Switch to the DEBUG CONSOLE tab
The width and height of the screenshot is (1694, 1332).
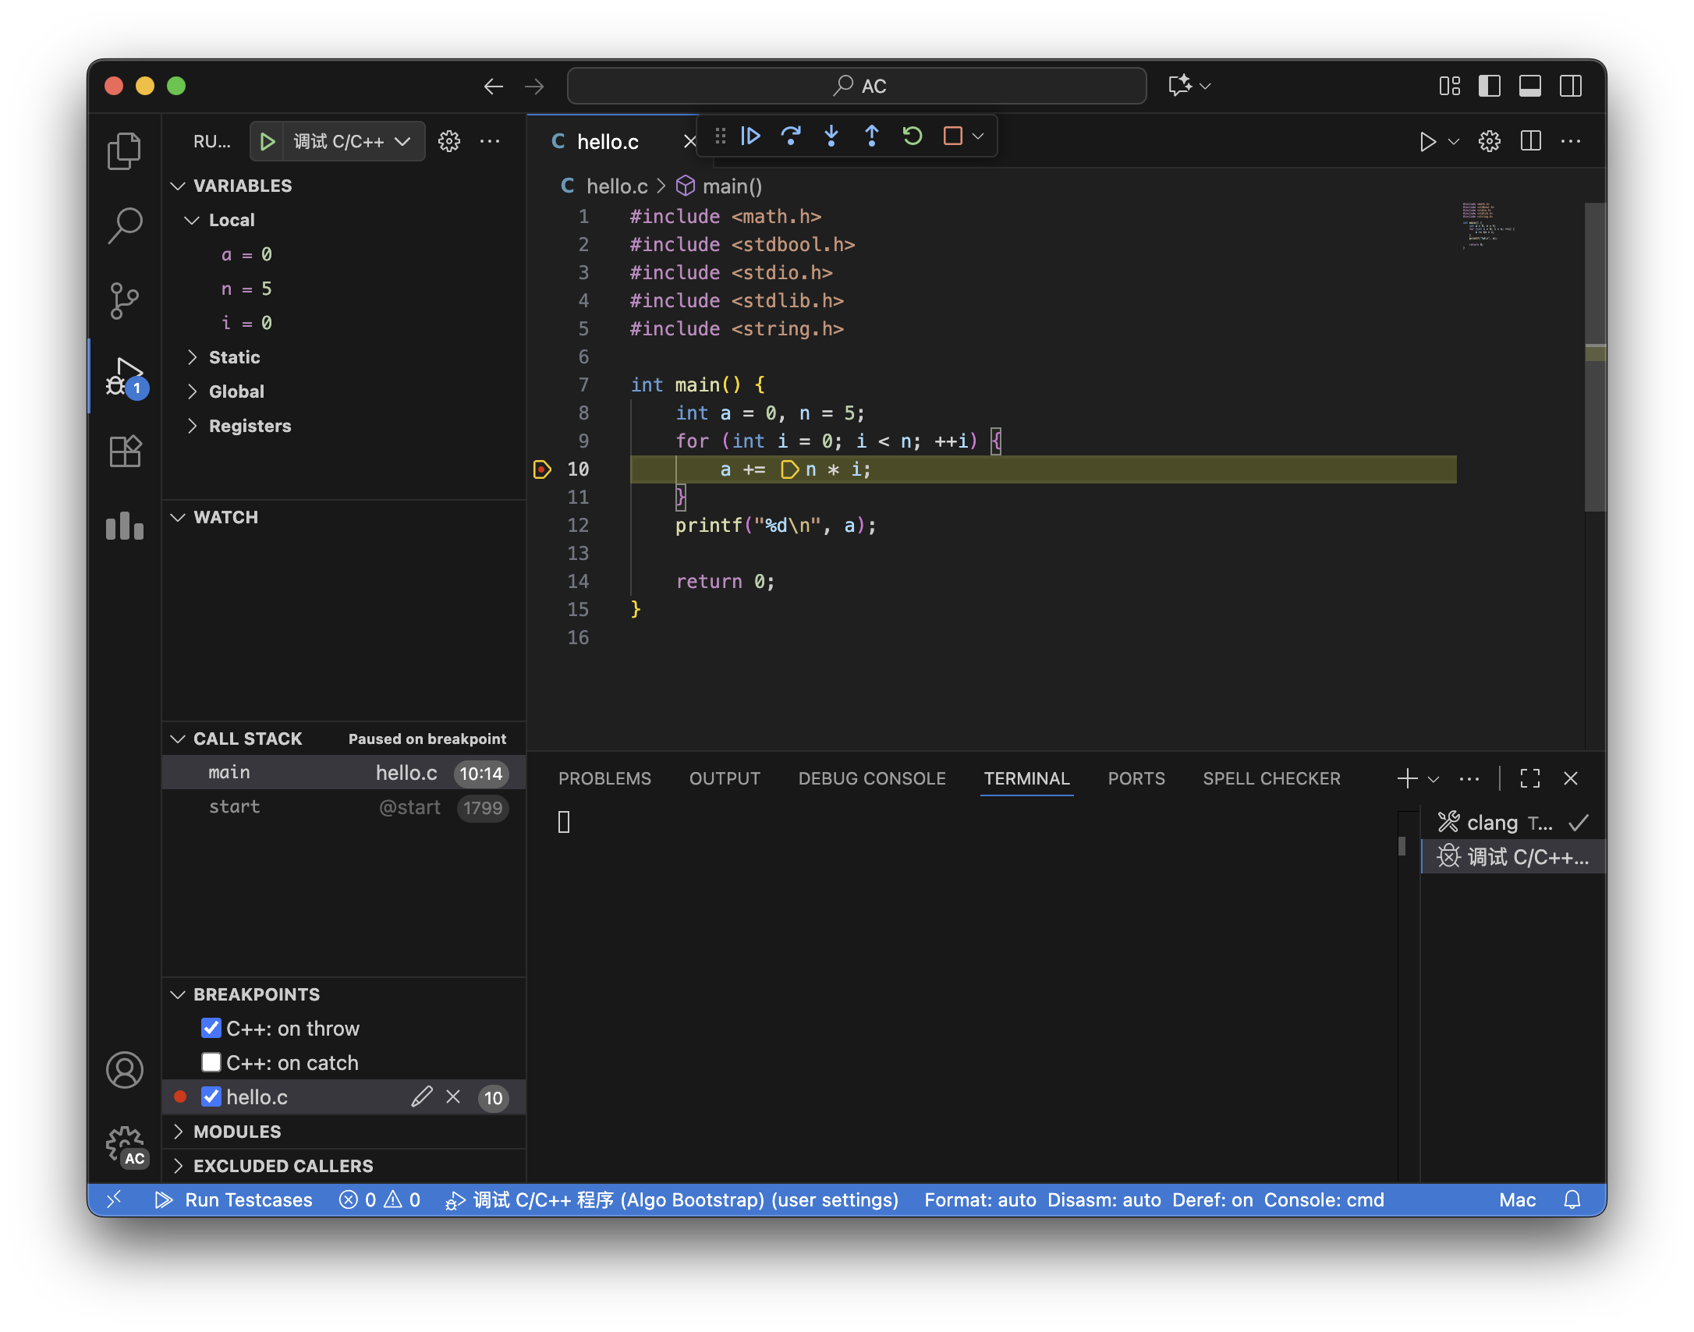pos(872,778)
